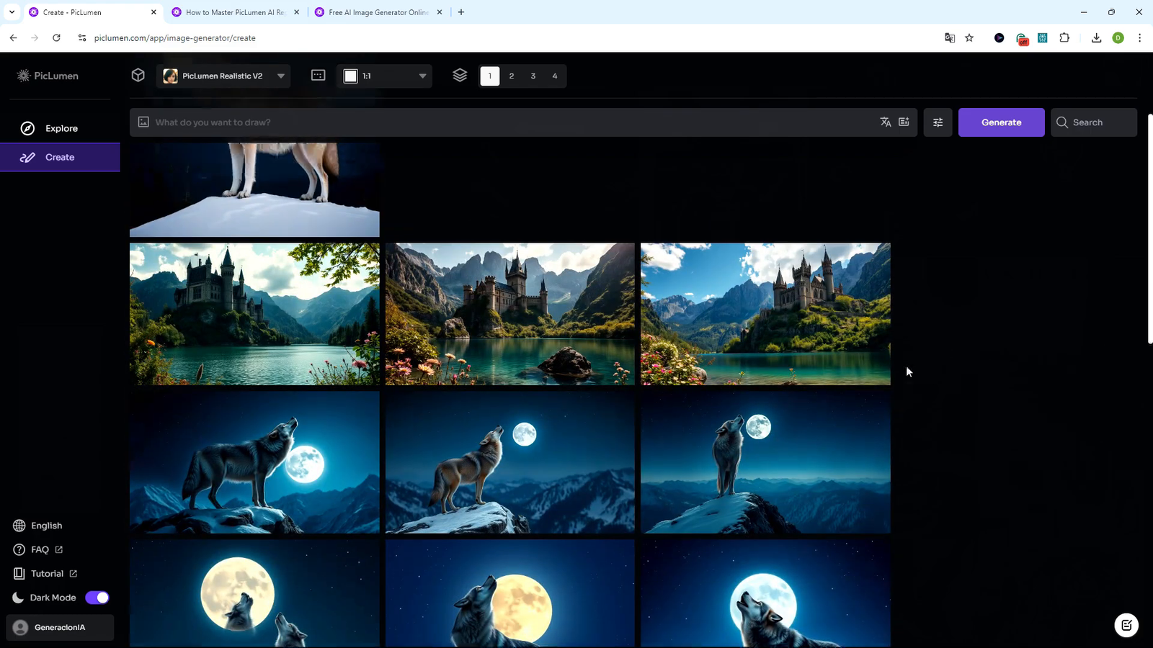Select the castle on lake thumbnail
1153x648 pixels.
(x=254, y=314)
